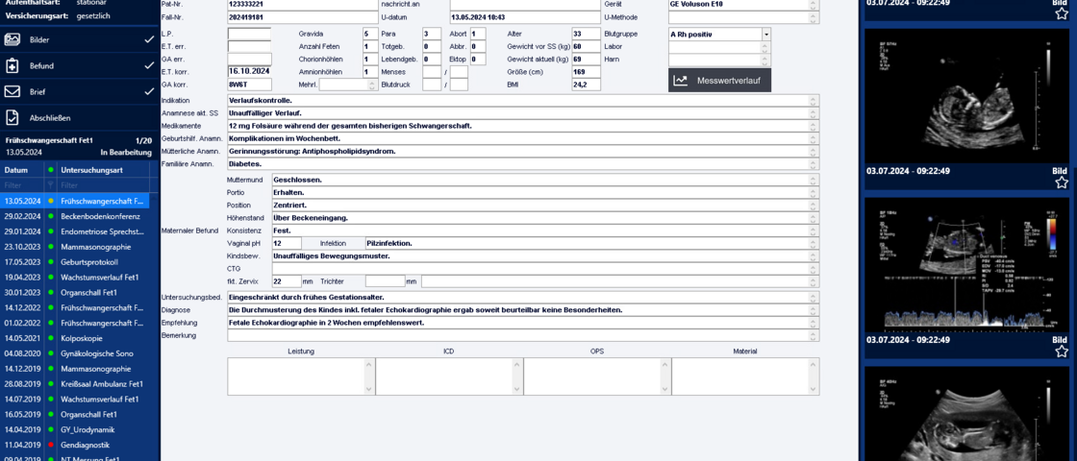Click the Gewicht aktuell field
The width and height of the screenshot is (1077, 461).
click(586, 59)
